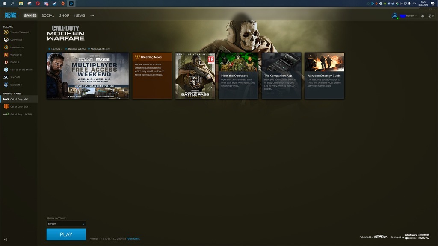The image size is (438, 246).
Task: Open the friends list icon showing 0
Action: [431, 16]
